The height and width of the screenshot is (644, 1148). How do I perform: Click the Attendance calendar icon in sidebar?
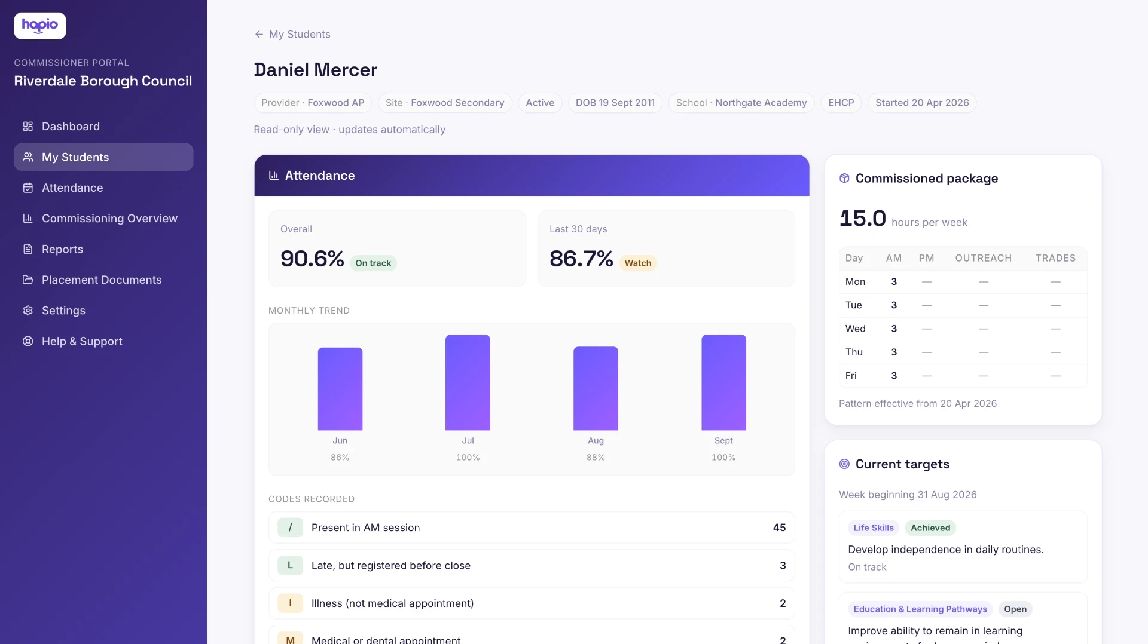click(28, 188)
